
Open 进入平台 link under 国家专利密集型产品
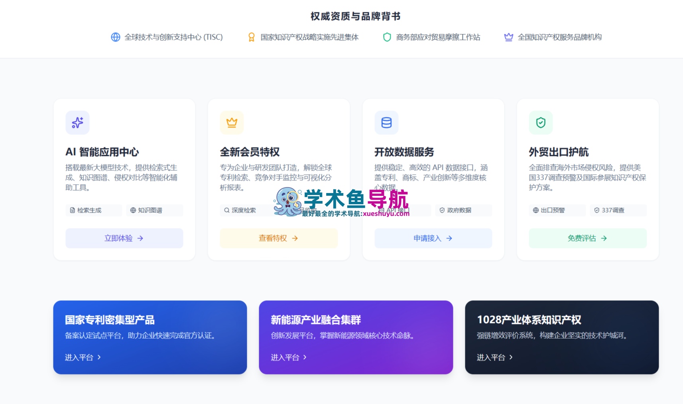83,357
